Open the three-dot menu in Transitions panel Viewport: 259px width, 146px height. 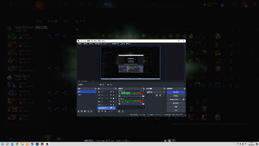pos(164,95)
